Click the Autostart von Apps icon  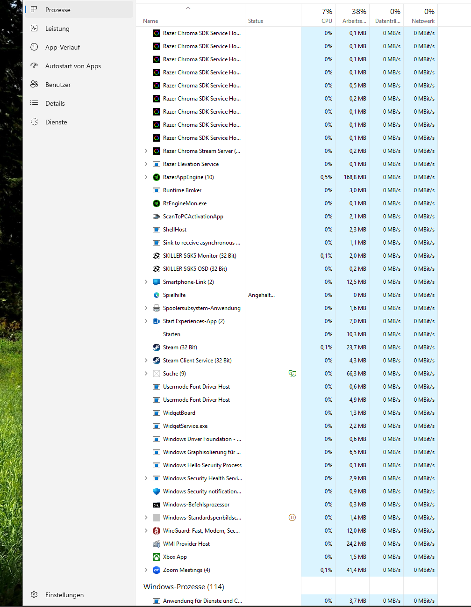point(34,65)
